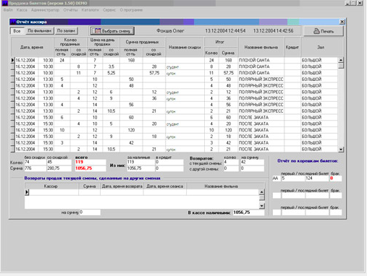This screenshot has height=276, width=367.
Task: Click the first ticket number field 5
Action: (293, 178)
